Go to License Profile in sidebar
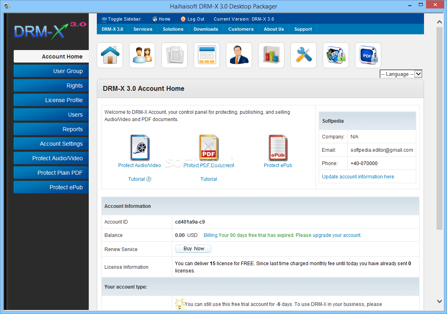 51,100
